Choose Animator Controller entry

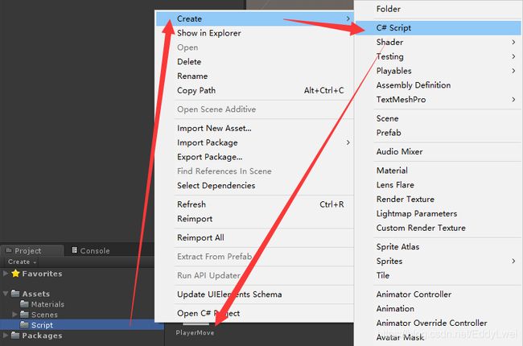coord(439,295)
